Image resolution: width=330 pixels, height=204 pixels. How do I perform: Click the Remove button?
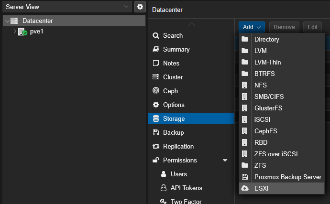pyautogui.click(x=284, y=27)
